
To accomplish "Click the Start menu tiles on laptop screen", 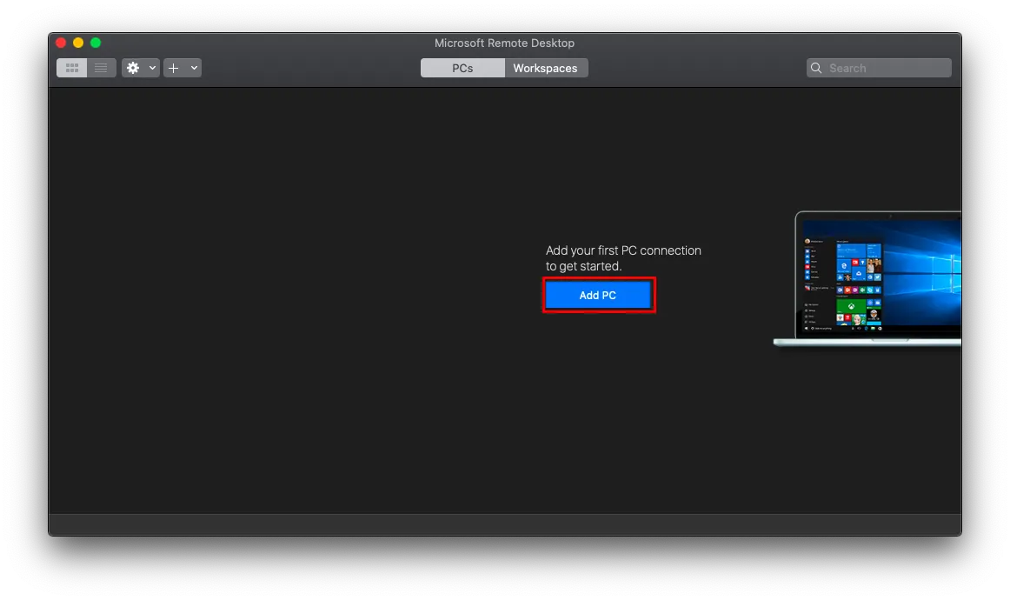I will [858, 283].
